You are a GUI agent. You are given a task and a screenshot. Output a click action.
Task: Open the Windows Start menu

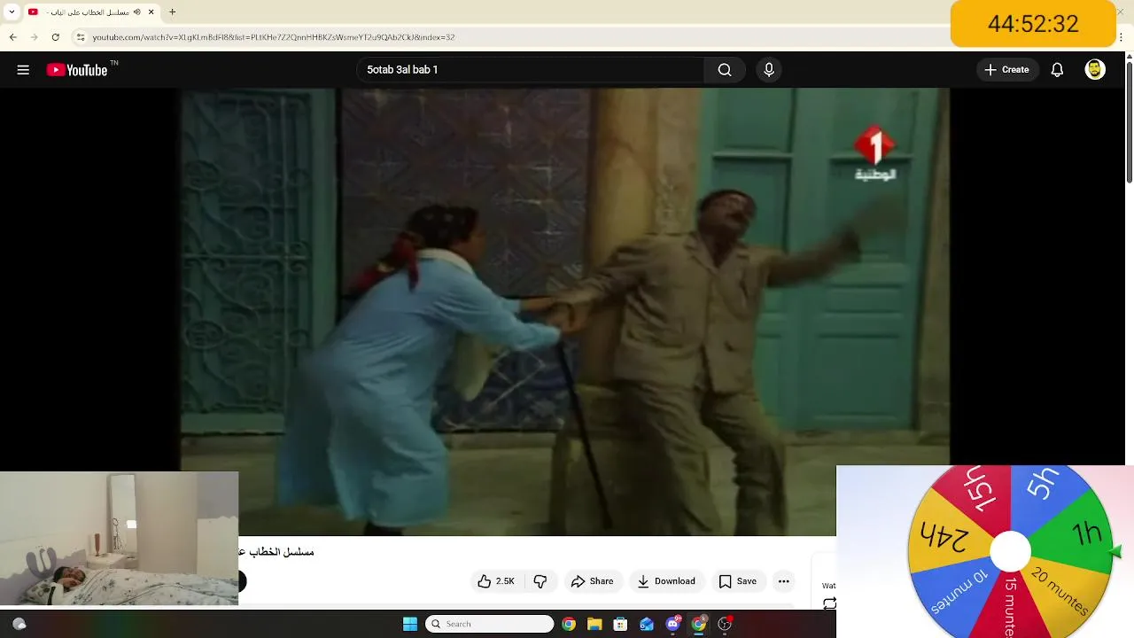(x=409, y=624)
